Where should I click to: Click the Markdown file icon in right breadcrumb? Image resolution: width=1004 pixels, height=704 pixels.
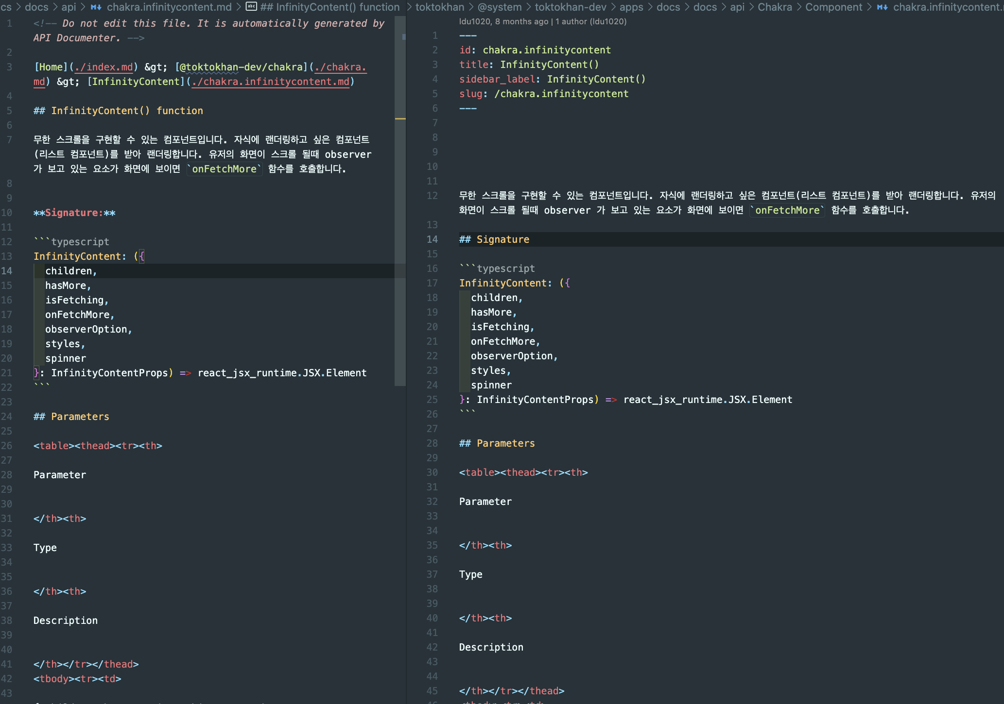pyautogui.click(x=882, y=7)
